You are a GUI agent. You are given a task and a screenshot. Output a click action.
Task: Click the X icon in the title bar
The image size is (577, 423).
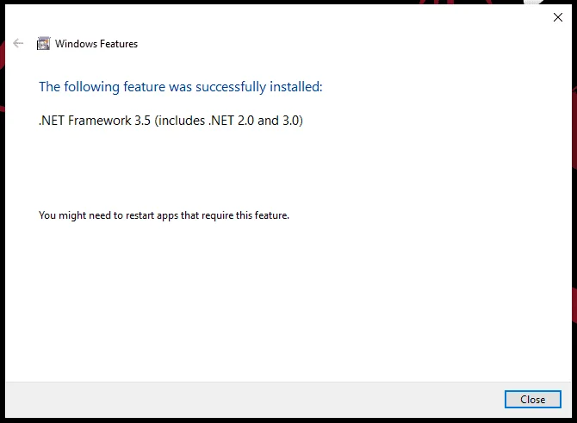tap(558, 17)
